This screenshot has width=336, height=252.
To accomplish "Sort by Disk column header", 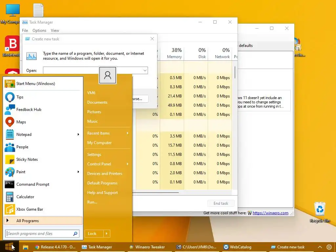I will [196, 53].
